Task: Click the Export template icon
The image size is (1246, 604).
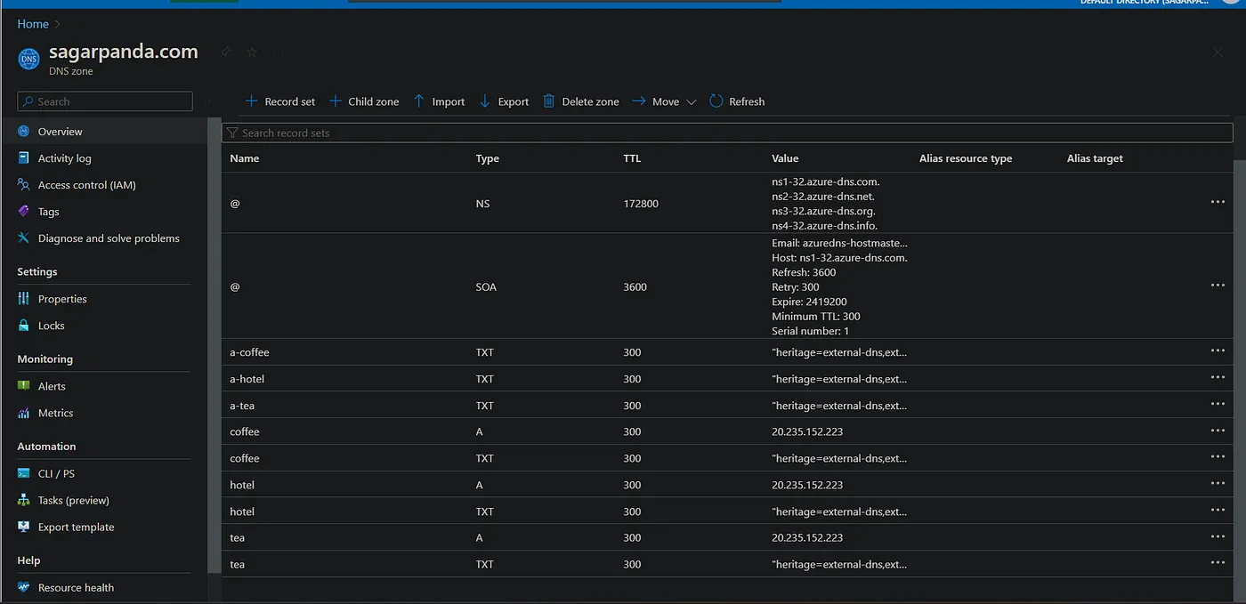Action: 24,527
